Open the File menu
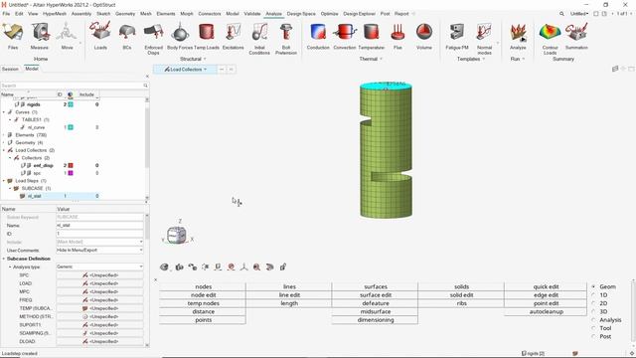 tap(6, 14)
